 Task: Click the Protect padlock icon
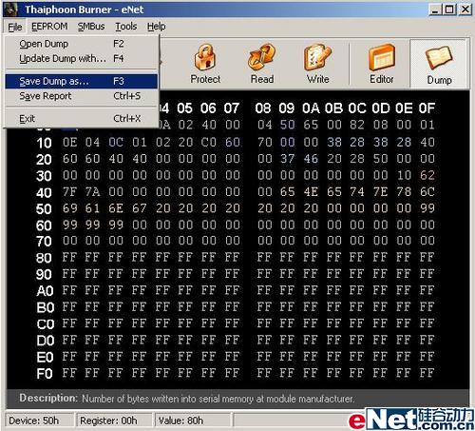(205, 58)
